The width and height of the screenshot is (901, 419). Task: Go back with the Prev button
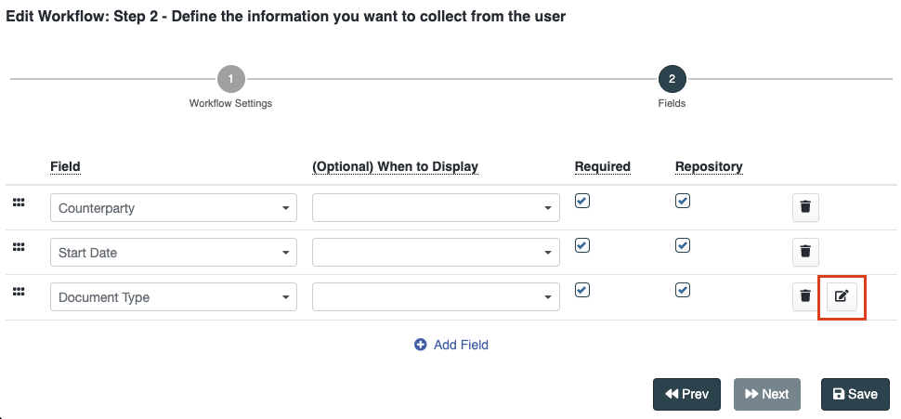[x=686, y=394]
